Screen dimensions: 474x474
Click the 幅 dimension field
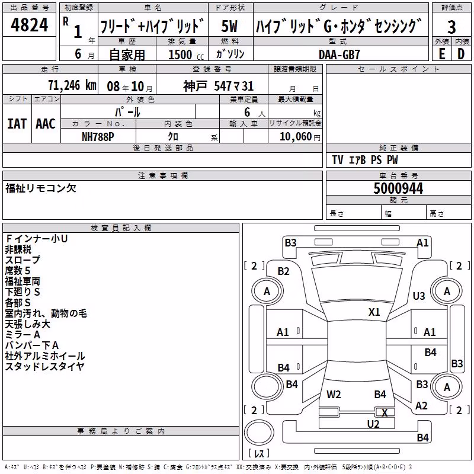pos(404,213)
